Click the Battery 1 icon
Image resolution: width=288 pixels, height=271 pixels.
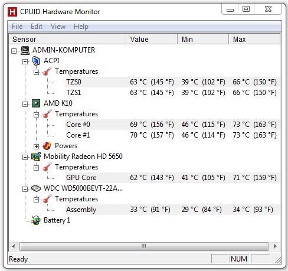click(x=36, y=220)
